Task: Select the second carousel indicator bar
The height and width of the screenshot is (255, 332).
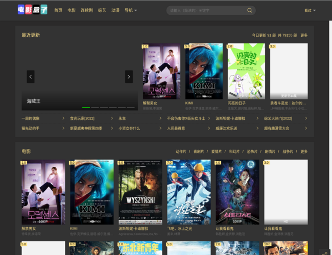Action: pyautogui.click(x=95, y=108)
